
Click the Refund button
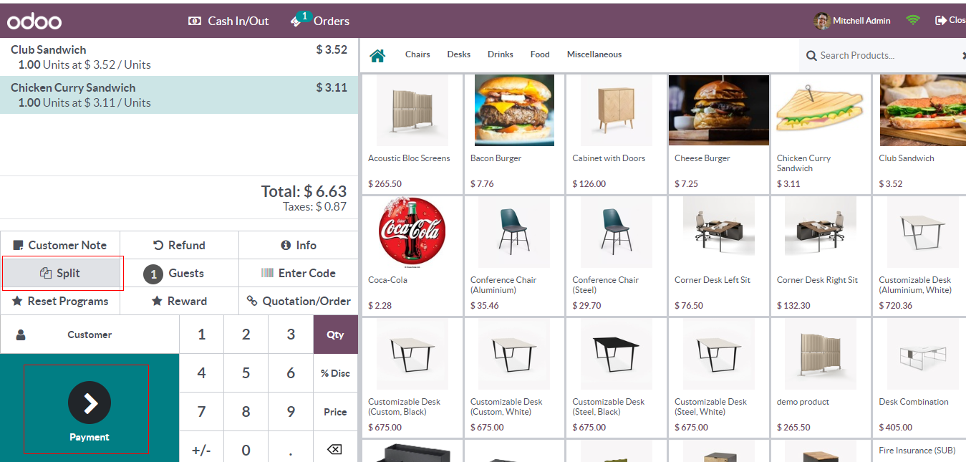pyautogui.click(x=179, y=245)
